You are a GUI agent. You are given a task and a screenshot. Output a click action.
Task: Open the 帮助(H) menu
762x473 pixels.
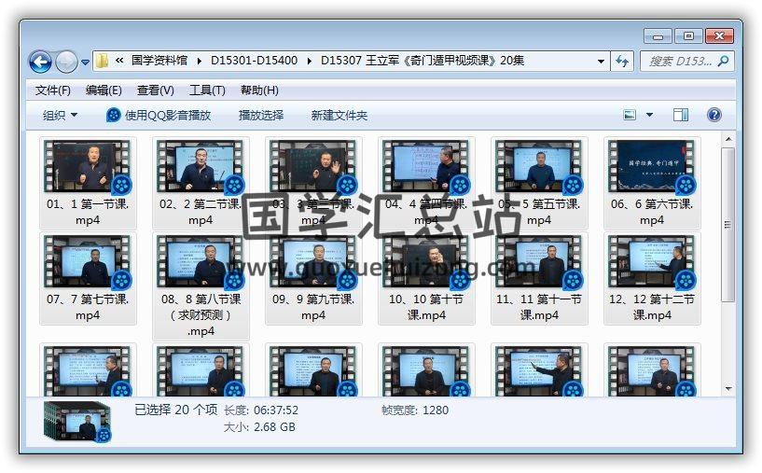pos(259,90)
